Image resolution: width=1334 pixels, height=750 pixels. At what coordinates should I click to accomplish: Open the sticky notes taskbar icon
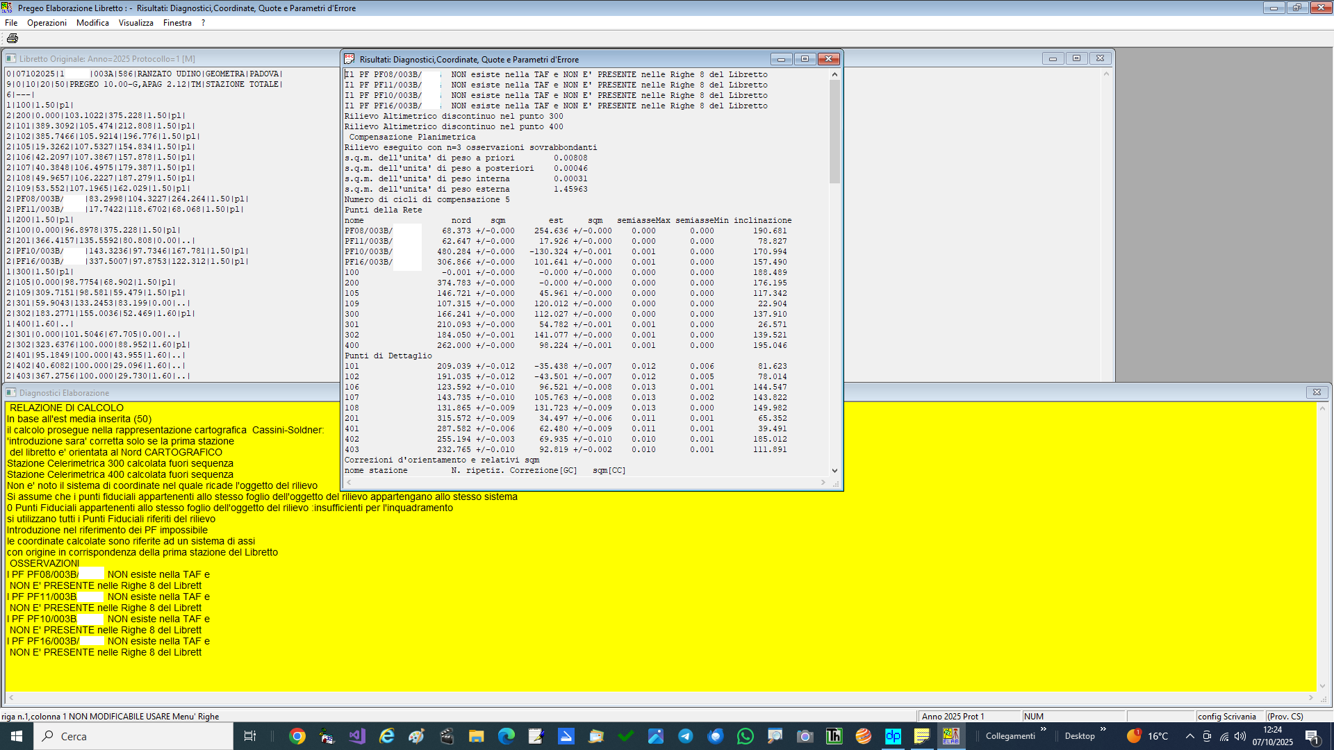(921, 736)
